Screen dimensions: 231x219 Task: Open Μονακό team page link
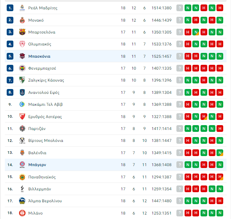pos(36,20)
